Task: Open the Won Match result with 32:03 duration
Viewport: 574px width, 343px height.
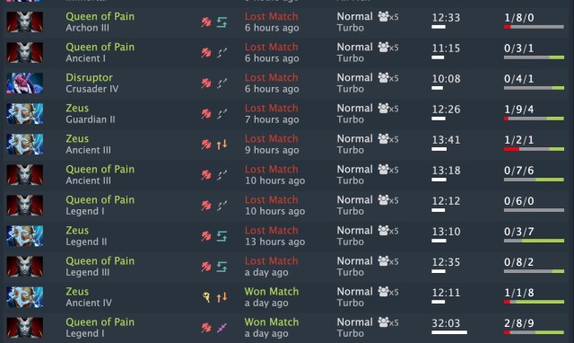Action: click(272, 322)
